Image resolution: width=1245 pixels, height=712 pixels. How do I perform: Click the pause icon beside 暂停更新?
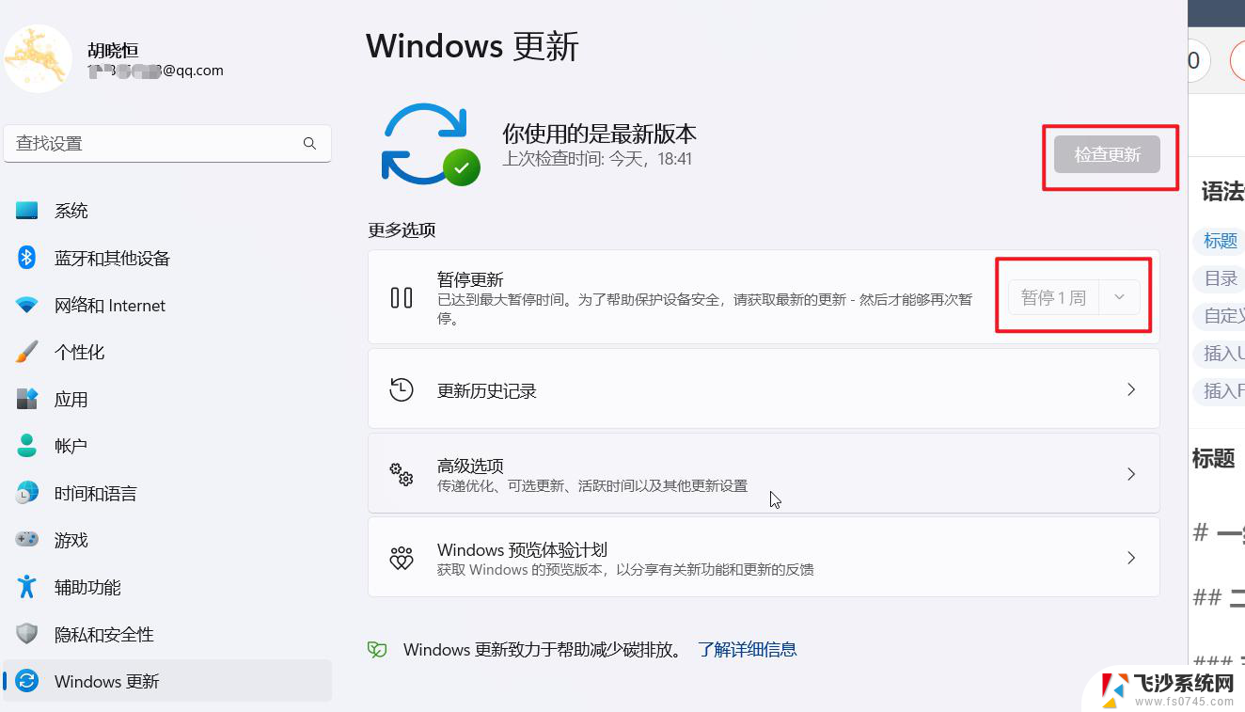click(x=402, y=297)
